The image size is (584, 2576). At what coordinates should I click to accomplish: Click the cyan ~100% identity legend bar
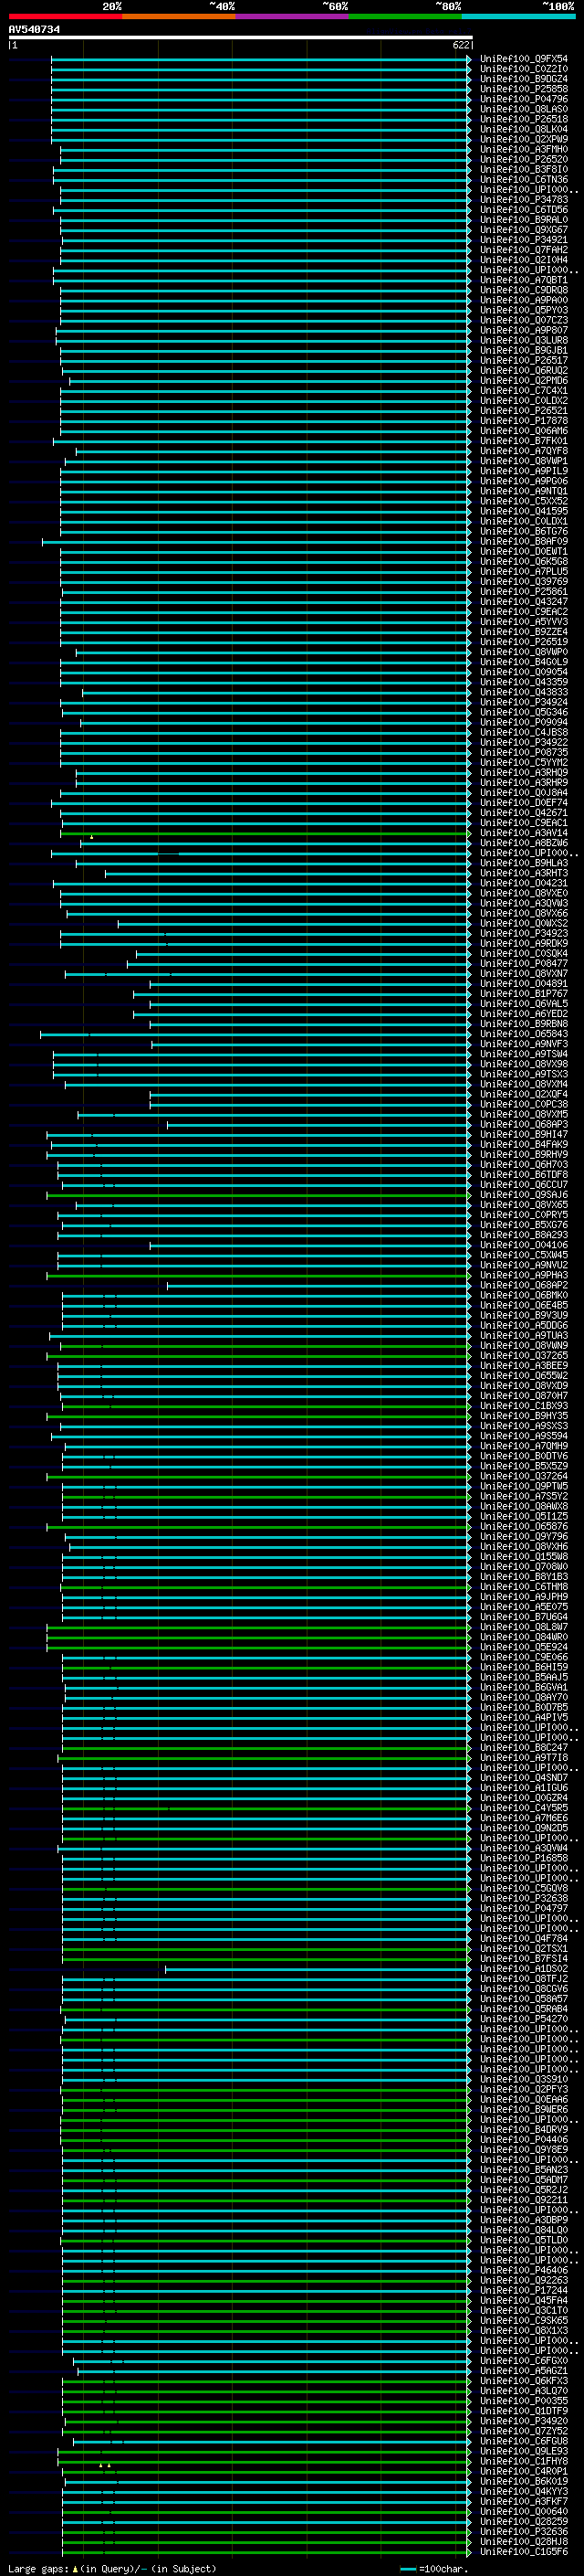click(x=518, y=16)
